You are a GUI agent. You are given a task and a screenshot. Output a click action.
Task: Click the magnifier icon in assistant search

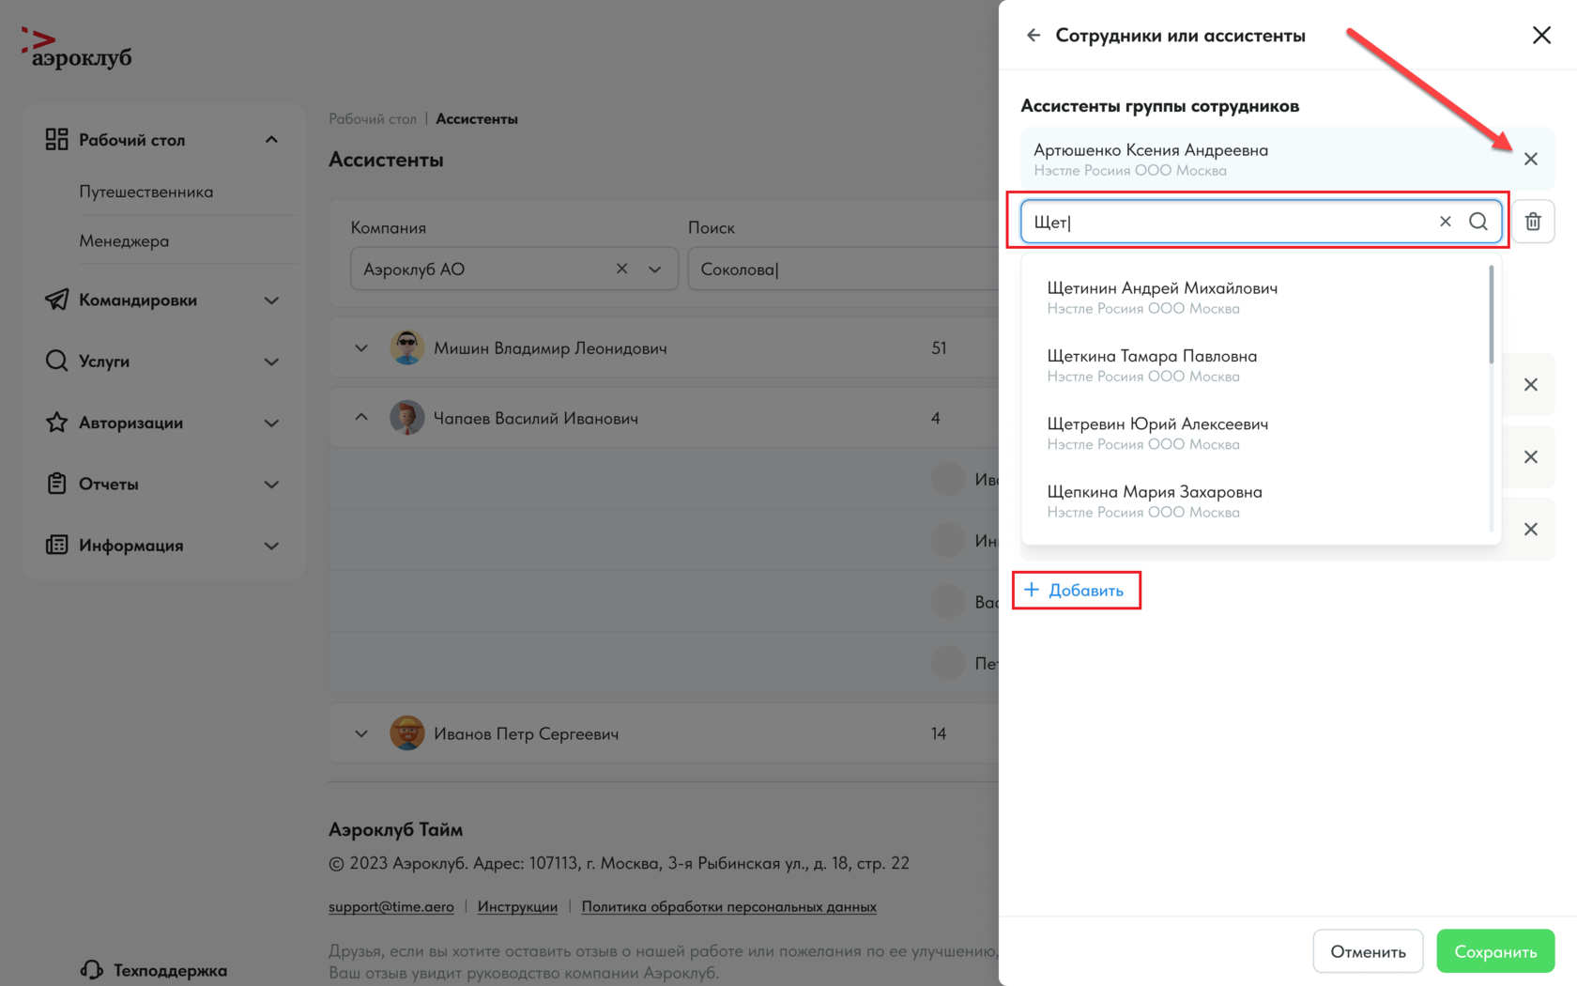point(1478,222)
